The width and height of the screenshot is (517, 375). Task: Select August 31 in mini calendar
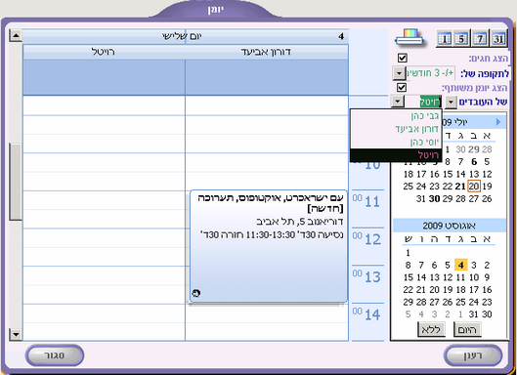pyautogui.click(x=474, y=314)
